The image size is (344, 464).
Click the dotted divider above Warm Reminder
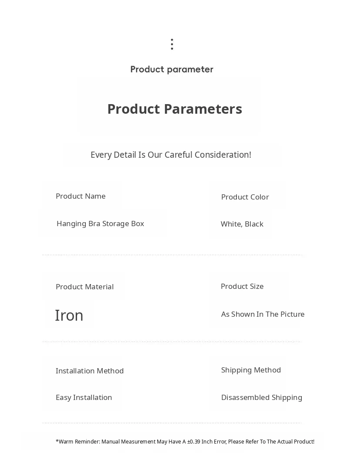pyautogui.click(x=172, y=423)
